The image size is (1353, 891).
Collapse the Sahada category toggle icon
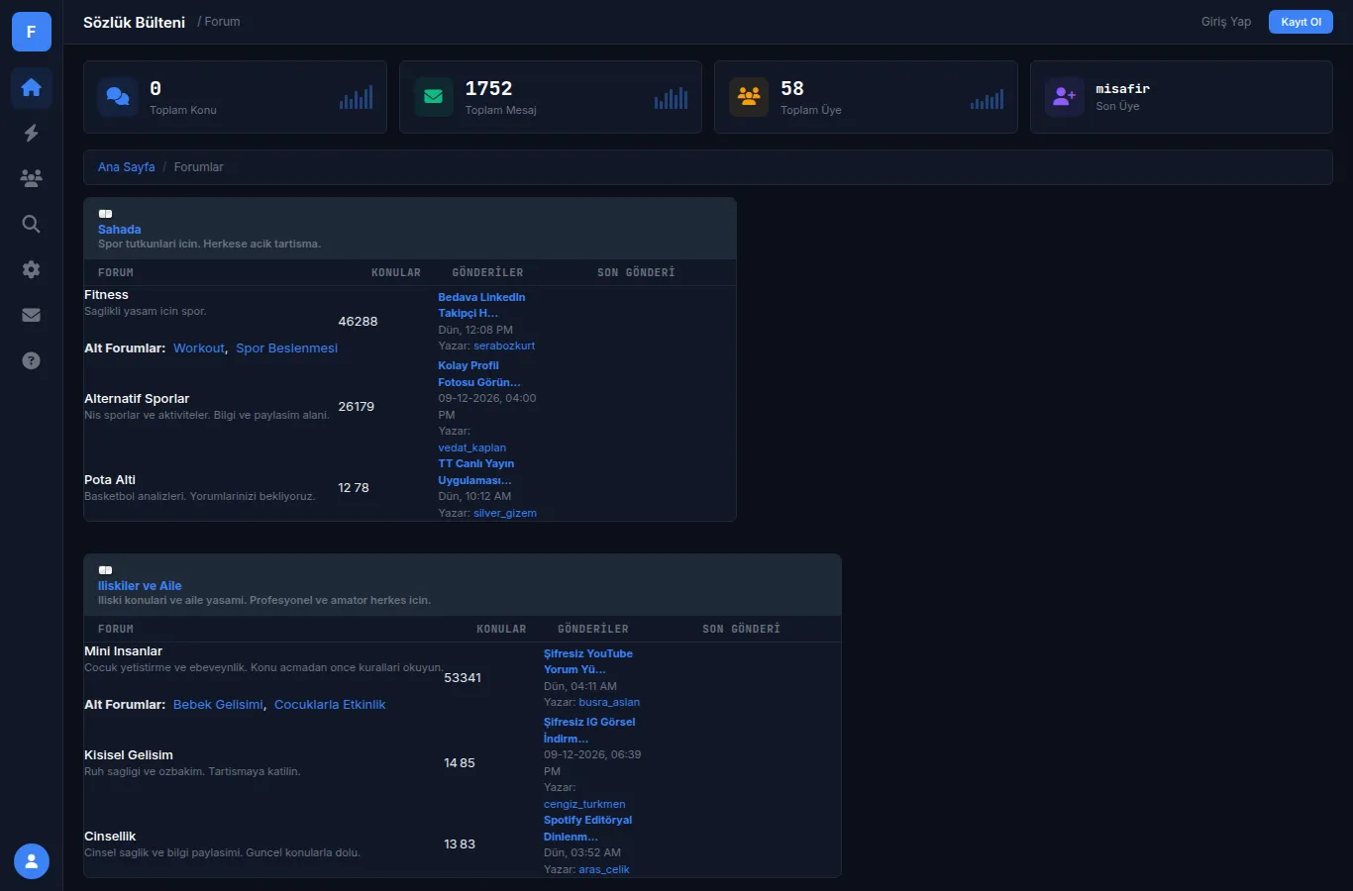[x=105, y=214]
